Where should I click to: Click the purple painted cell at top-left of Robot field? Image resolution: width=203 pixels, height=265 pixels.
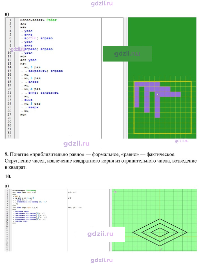(x=137, y=84)
